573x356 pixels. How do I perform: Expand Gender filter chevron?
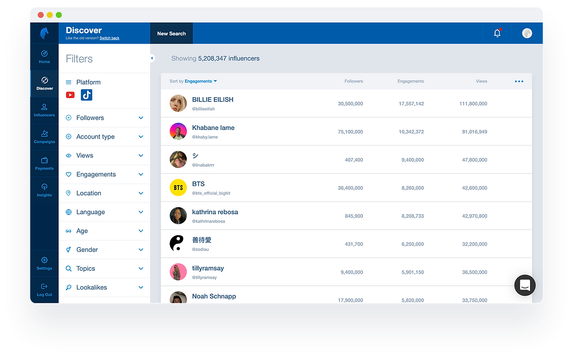[x=141, y=250]
